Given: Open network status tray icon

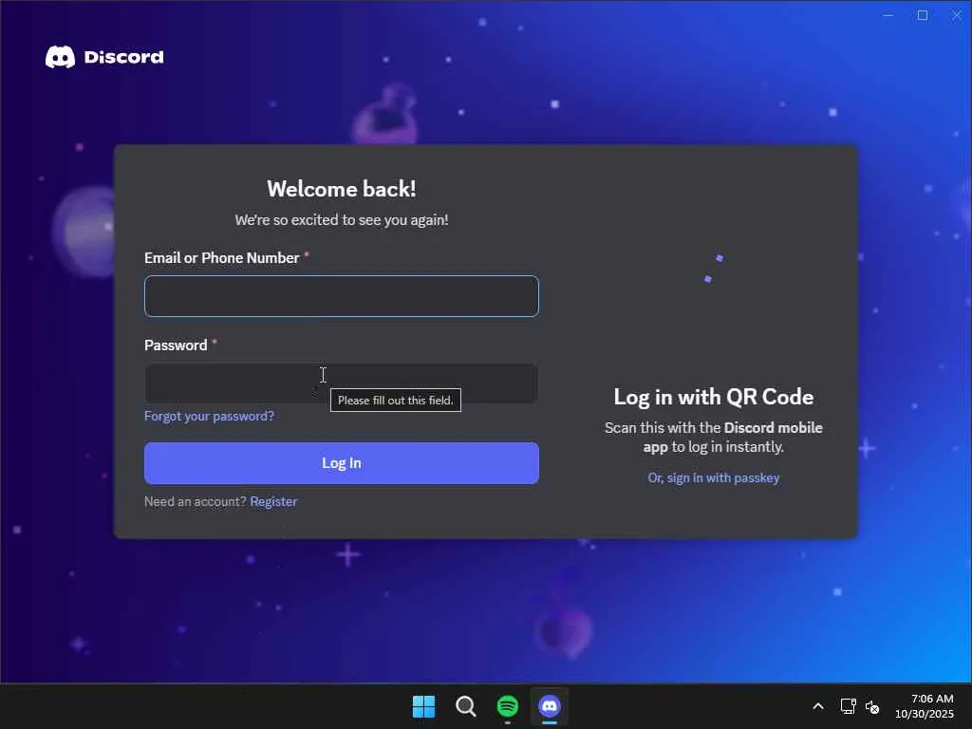Looking at the screenshot, I should pos(848,706).
